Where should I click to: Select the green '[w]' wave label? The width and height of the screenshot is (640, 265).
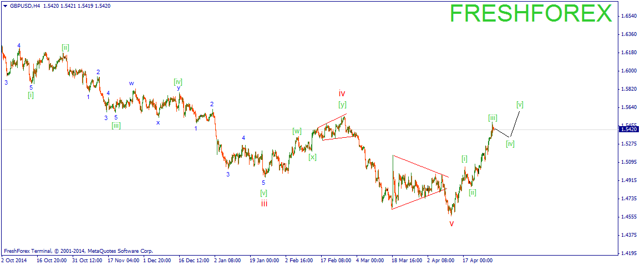click(297, 131)
